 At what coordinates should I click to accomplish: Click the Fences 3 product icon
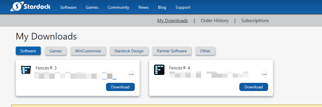coord(26,70)
